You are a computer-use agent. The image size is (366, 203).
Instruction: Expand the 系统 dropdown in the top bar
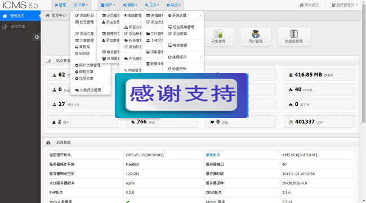(173, 5)
